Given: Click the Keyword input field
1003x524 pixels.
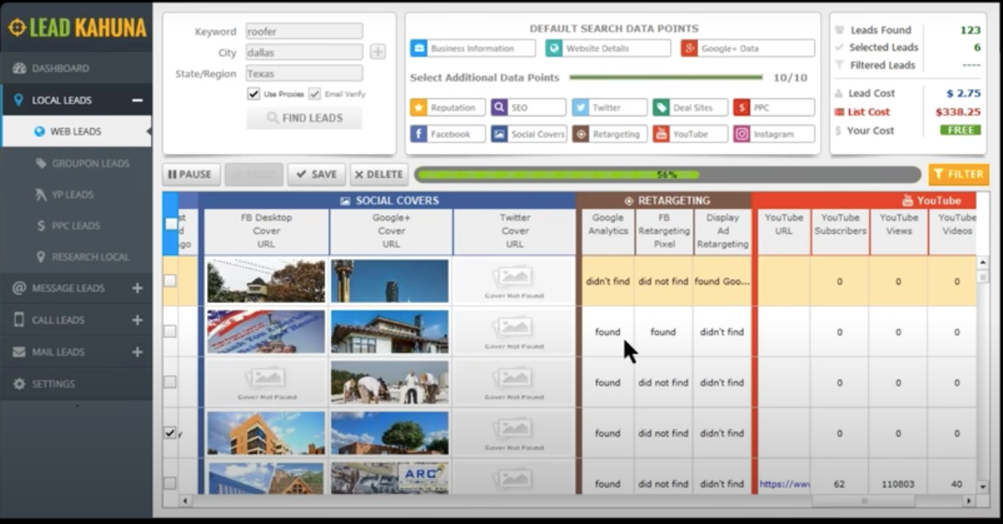Looking at the screenshot, I should 304,32.
